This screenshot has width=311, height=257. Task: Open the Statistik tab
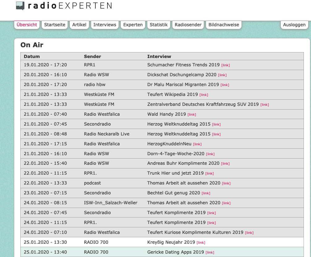coord(159,25)
